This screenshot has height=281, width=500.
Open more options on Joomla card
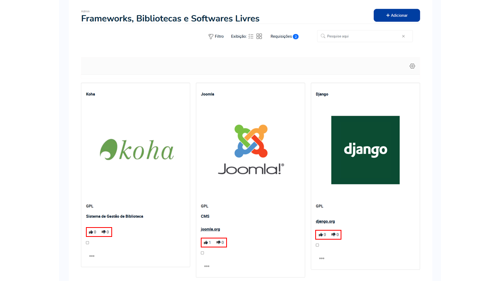[x=207, y=266]
